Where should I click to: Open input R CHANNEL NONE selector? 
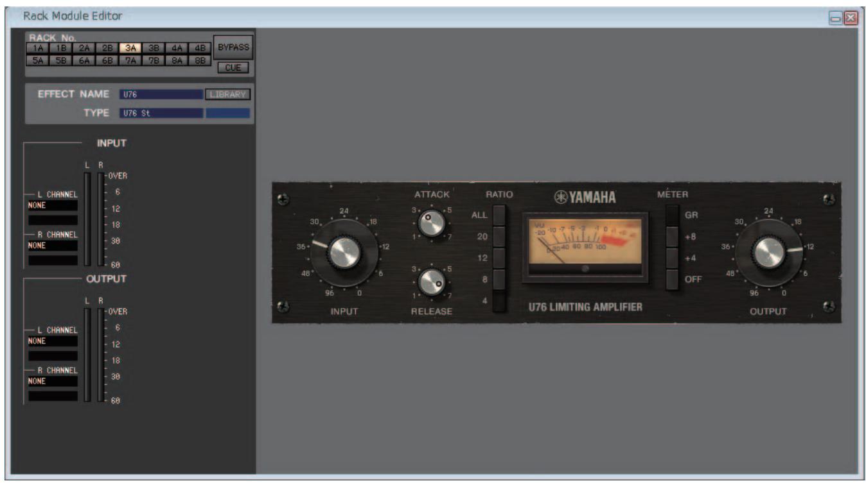pos(53,245)
